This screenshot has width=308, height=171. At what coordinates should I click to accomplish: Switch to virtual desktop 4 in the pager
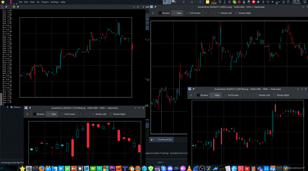tap(192, 2)
